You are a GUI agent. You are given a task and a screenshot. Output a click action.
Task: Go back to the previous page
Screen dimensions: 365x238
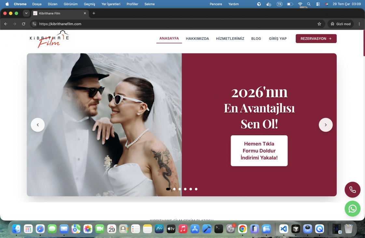pyautogui.click(x=6, y=24)
